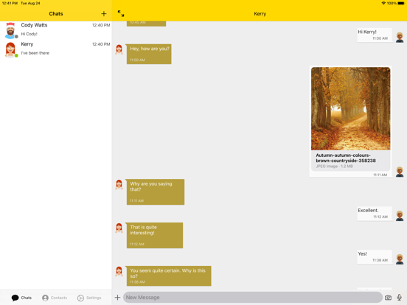Select the "Hey, how are you?" message
The width and height of the screenshot is (407, 305).
coord(149,54)
